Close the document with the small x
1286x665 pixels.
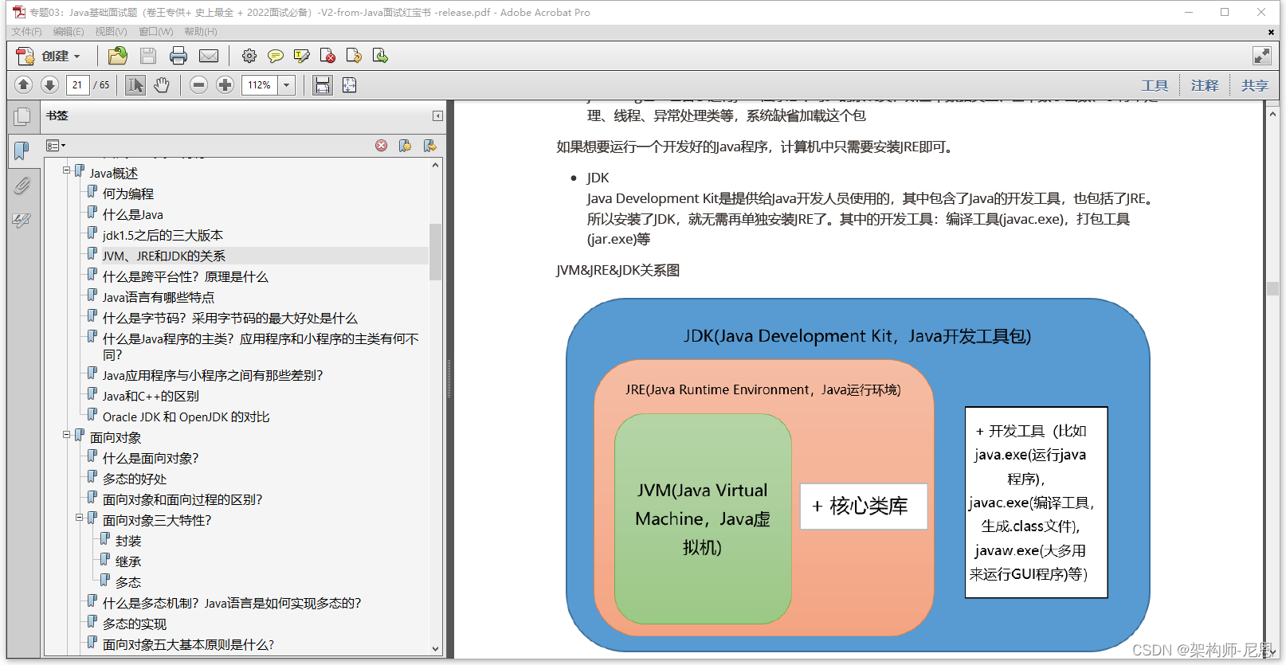[x=1271, y=32]
